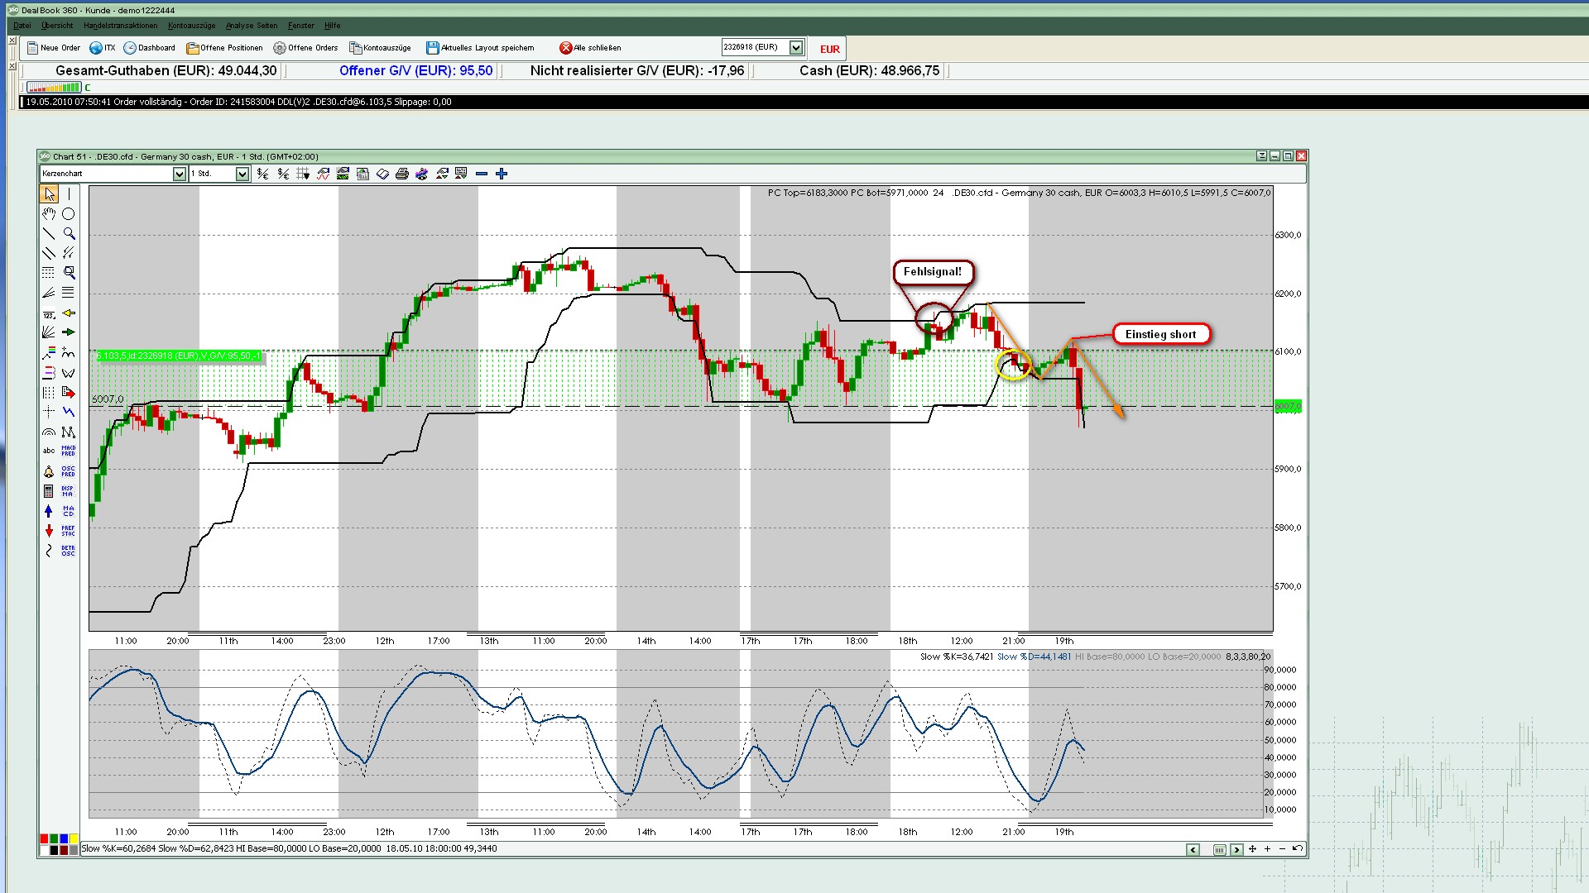
Task: Select the magnifier zoom tool
Action: click(x=69, y=234)
